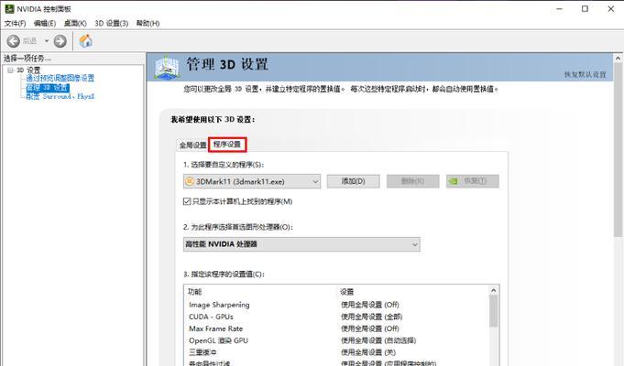Viewport: 624px width, 366px height.
Task: Click the 添加(D) button
Action: click(x=354, y=181)
